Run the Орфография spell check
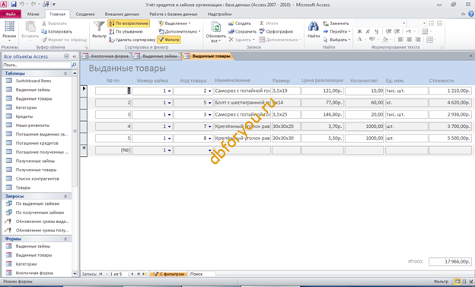The image size is (475, 287). [x=276, y=31]
